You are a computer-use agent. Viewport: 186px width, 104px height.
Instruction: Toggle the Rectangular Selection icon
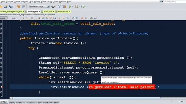click(55, 18)
